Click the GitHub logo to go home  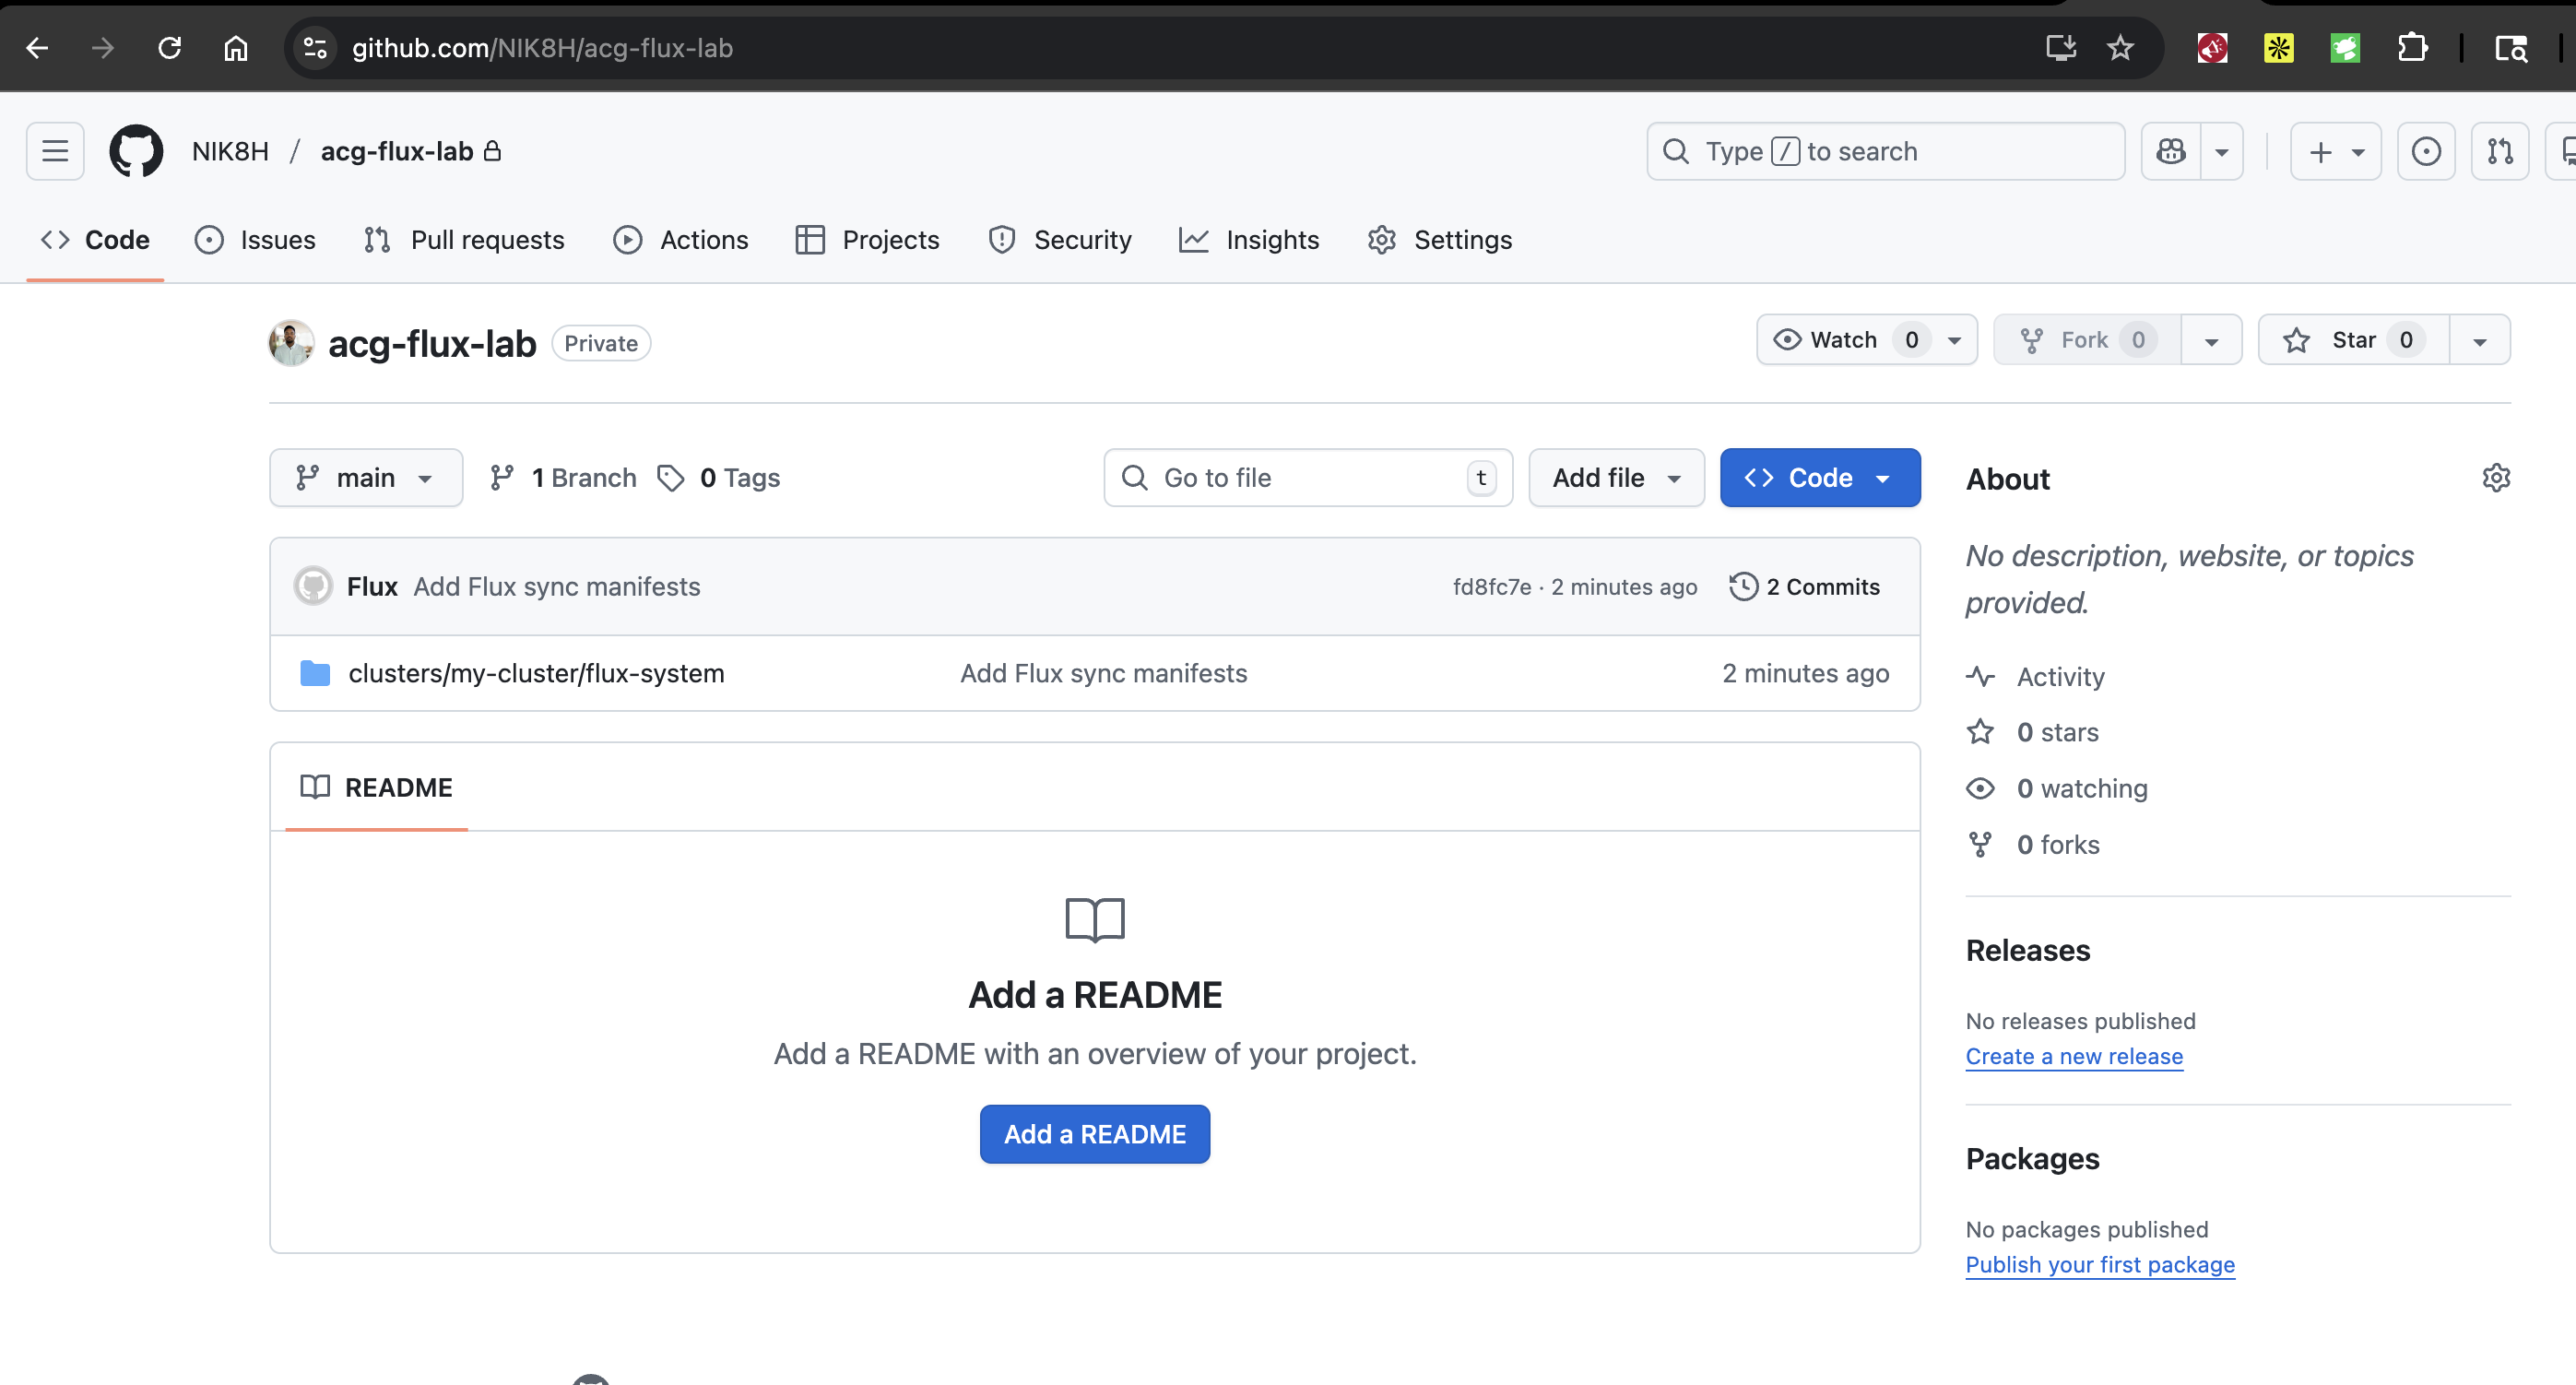[136, 151]
